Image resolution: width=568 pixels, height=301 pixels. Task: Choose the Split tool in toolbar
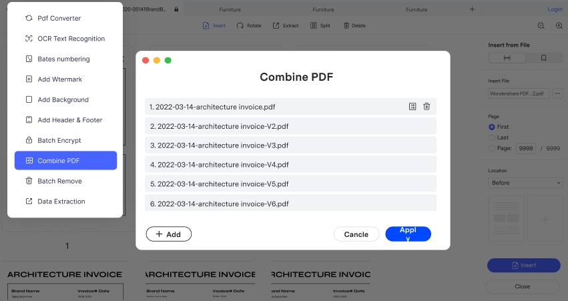click(x=320, y=25)
